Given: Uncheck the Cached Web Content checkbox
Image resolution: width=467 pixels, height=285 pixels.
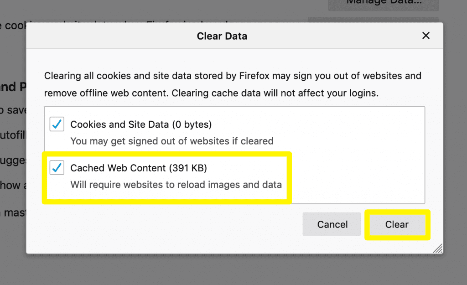Looking at the screenshot, I should 57,168.
